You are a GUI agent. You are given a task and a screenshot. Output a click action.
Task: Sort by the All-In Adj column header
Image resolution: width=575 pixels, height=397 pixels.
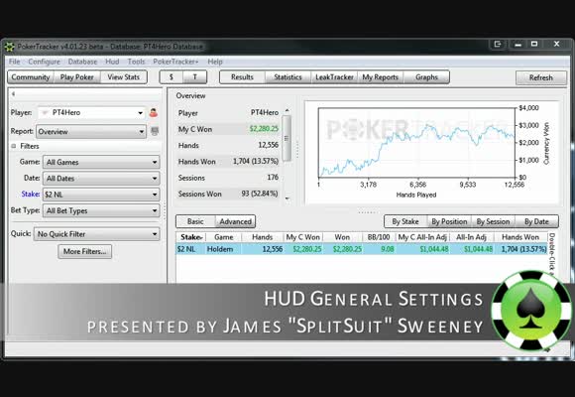tap(471, 237)
